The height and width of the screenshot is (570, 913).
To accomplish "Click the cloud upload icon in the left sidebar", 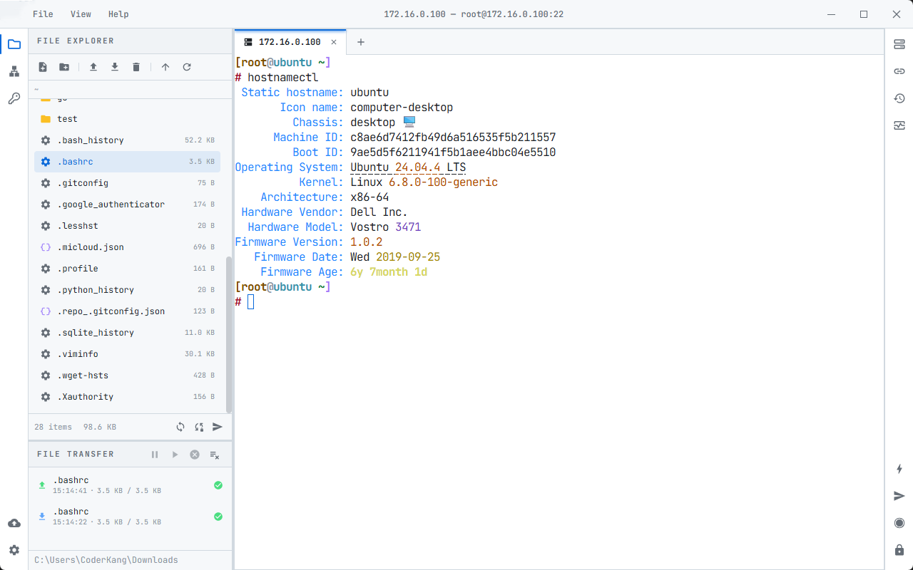I will tap(14, 523).
